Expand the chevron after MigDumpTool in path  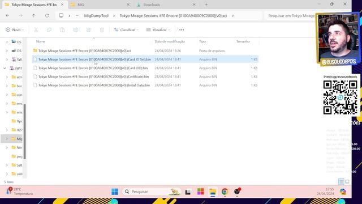pyautogui.click(x=114, y=16)
